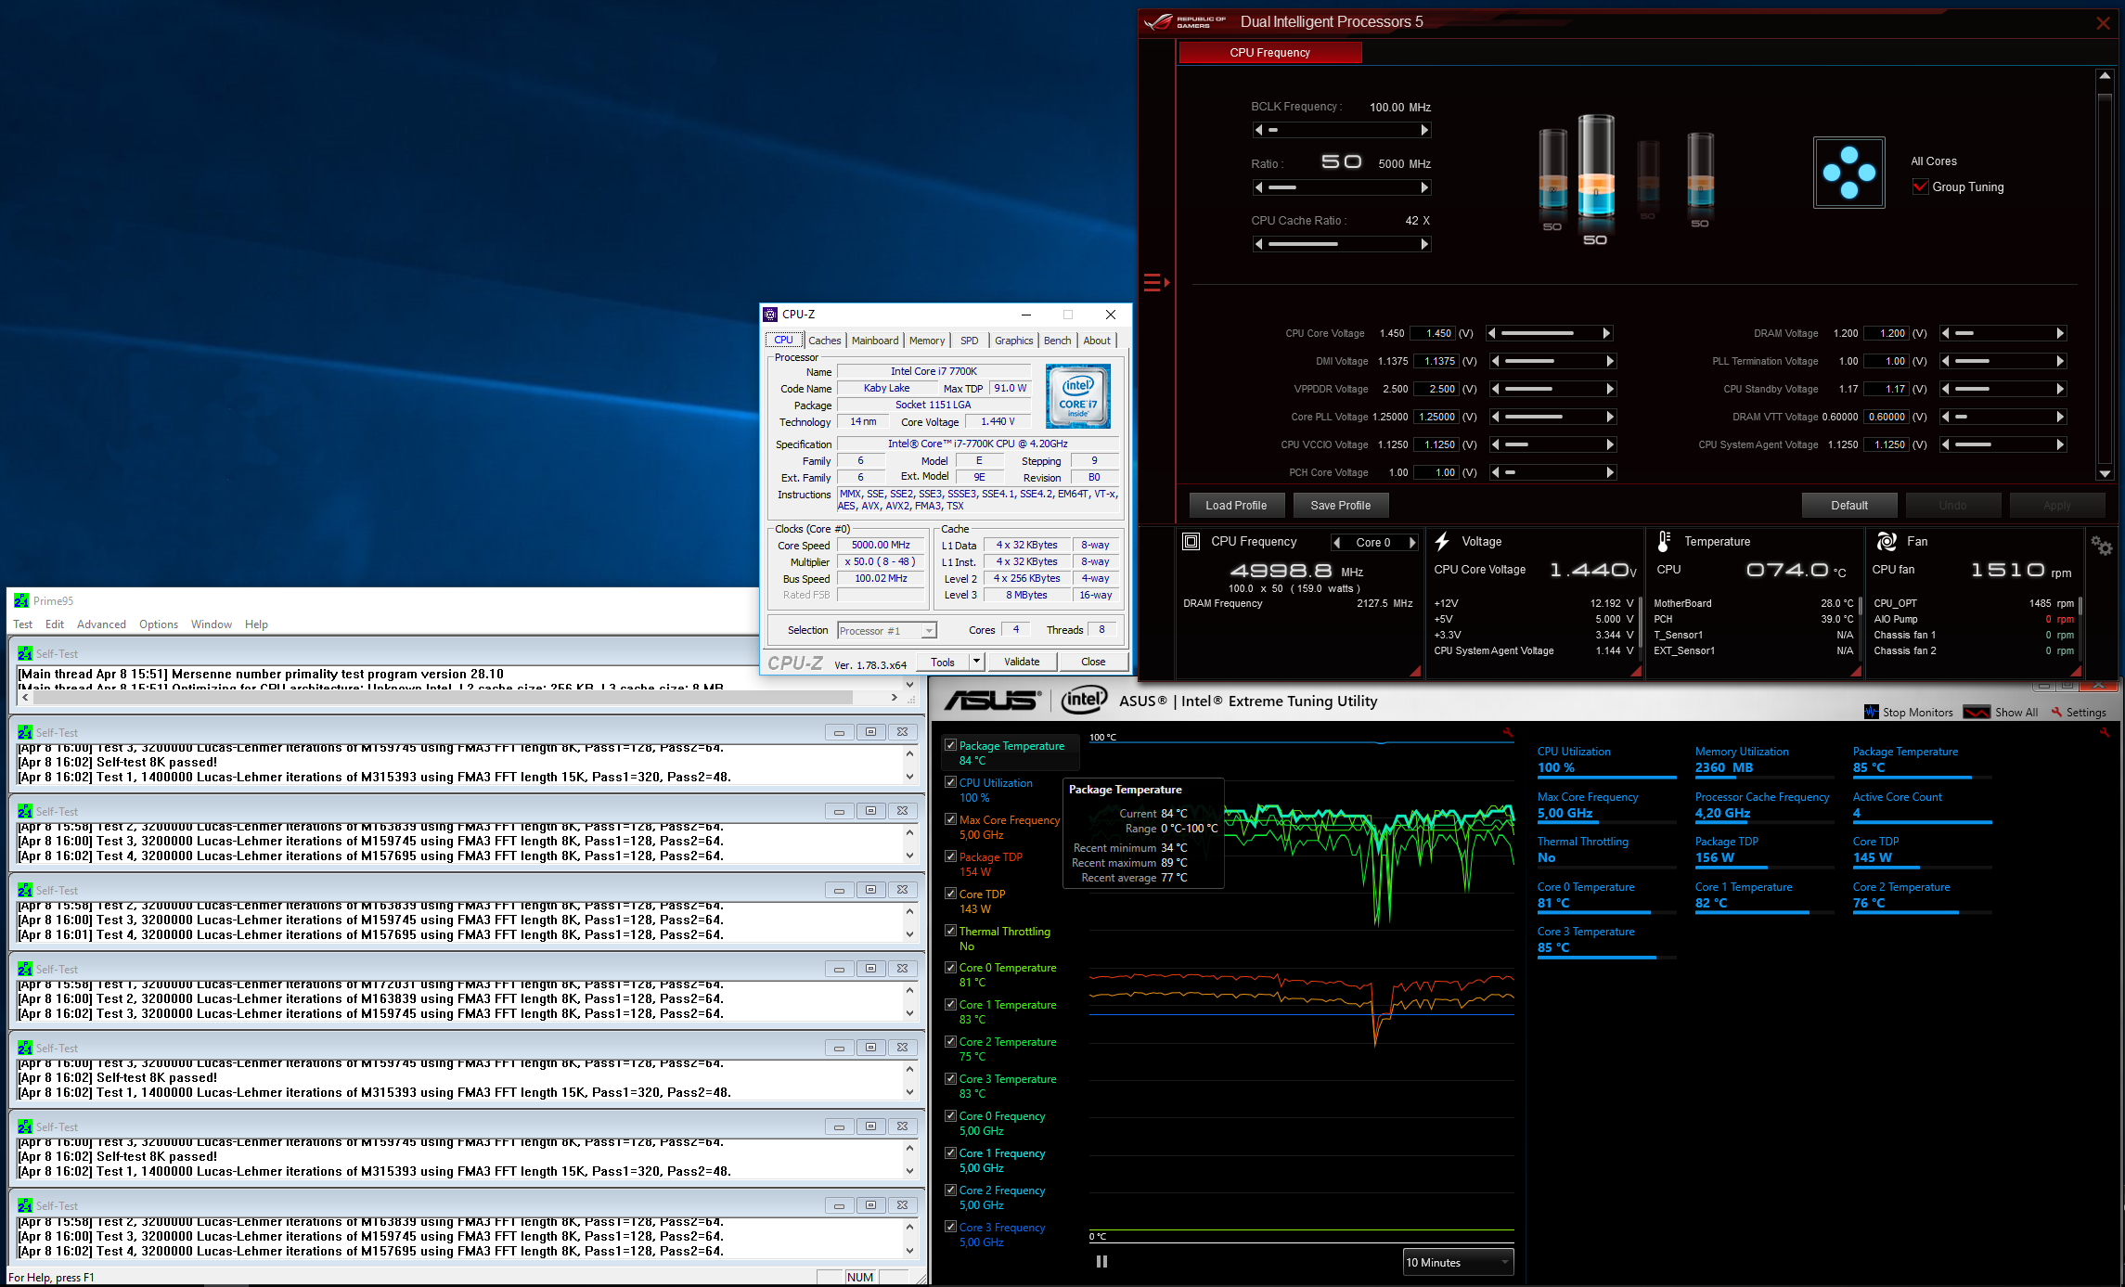Click the Stop Monitors icon in Extreme Tuning Utility
This screenshot has height=1287, width=2125.
[1872, 712]
